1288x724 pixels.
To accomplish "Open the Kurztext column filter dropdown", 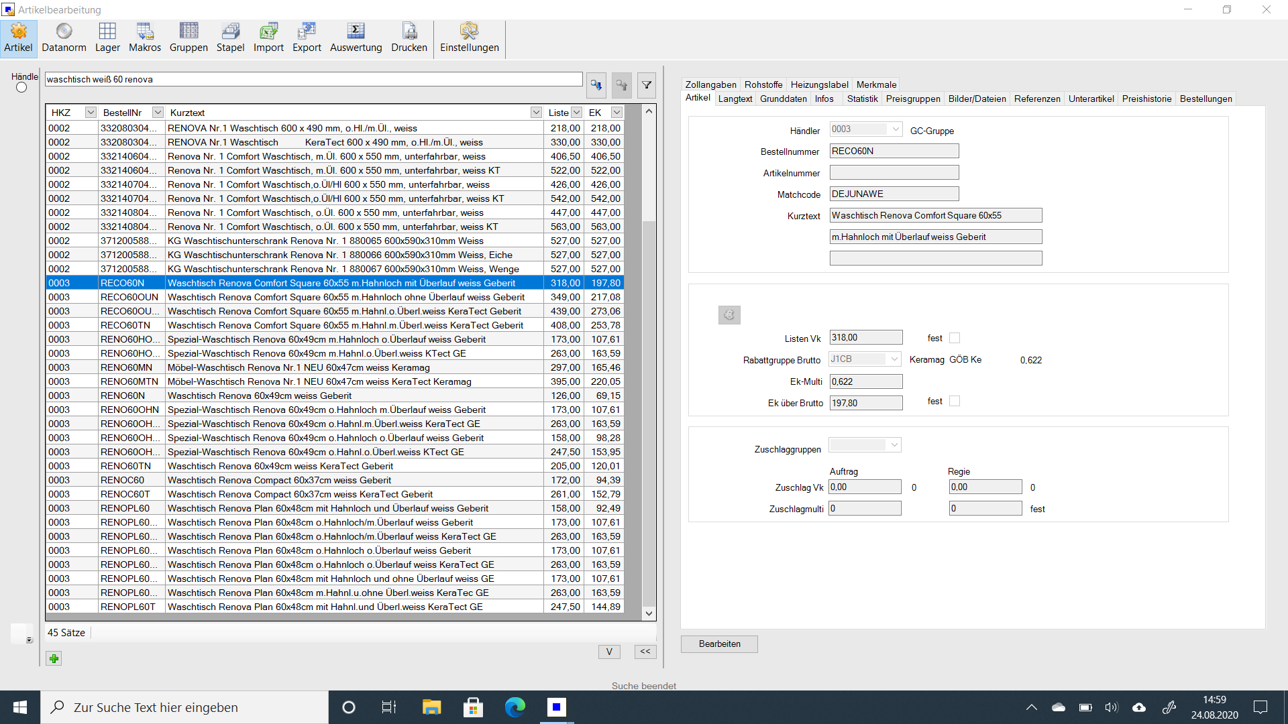I will pyautogui.click(x=536, y=113).
